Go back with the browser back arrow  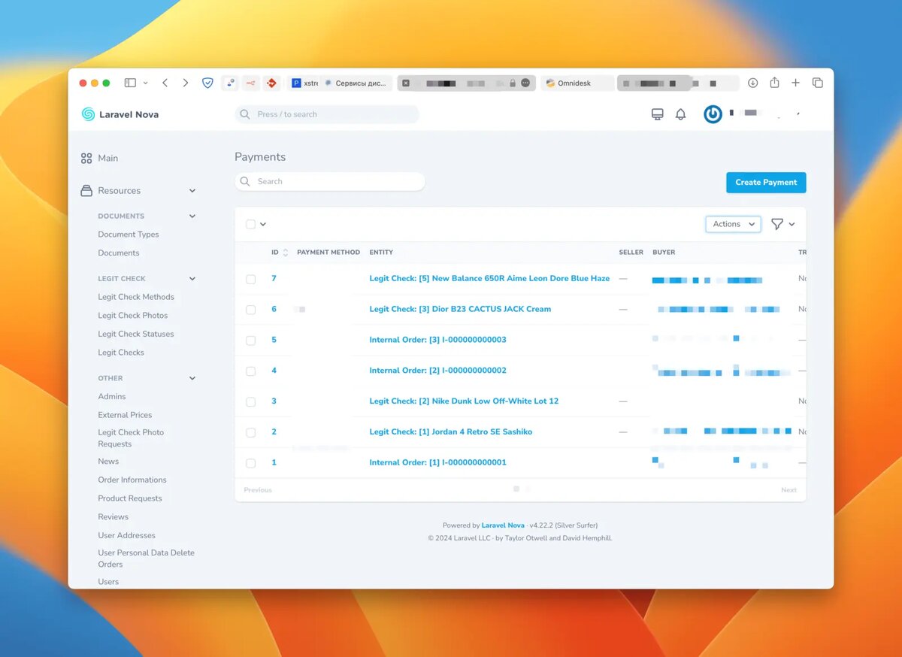[165, 83]
